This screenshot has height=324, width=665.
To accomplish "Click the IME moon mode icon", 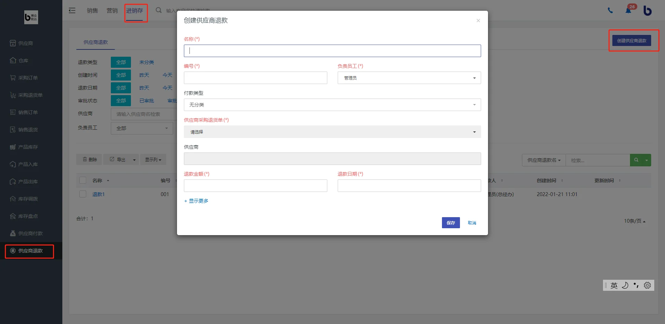I will (x=625, y=285).
